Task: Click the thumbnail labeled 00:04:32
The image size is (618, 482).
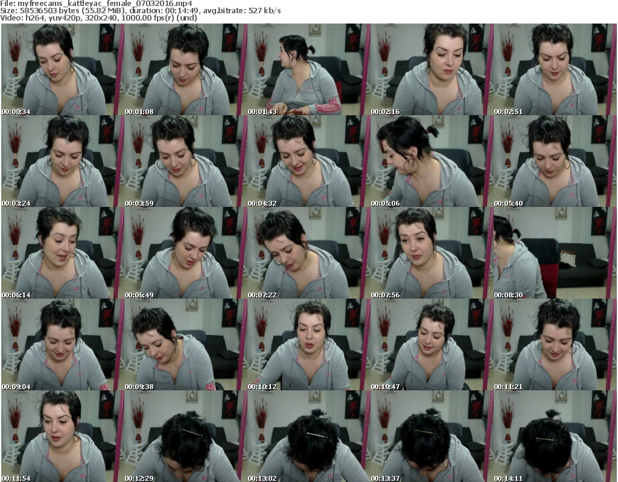Action: pos(308,162)
